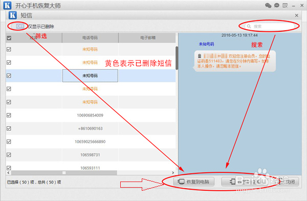Click the vertical scrollbar thumb of list
307x201 pixels.
click(x=177, y=58)
